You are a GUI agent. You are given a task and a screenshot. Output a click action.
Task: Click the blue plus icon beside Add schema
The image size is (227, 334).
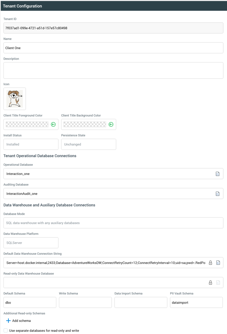tap(8, 321)
